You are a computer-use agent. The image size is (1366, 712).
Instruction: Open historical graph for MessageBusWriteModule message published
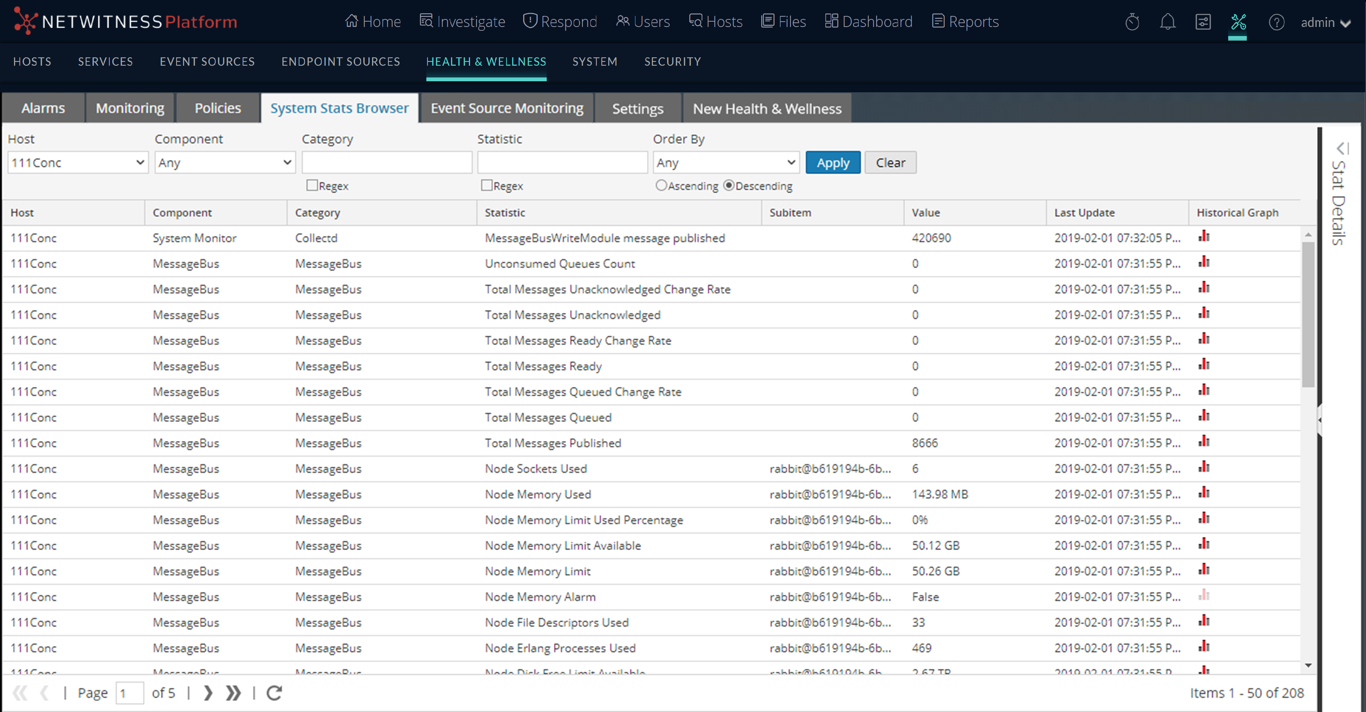coord(1204,236)
